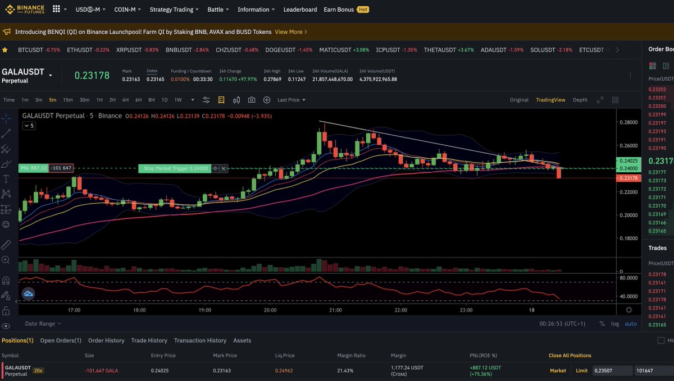This screenshot has width=674, height=381.
Task: Select the 15m timeframe
Action: [x=67, y=100]
